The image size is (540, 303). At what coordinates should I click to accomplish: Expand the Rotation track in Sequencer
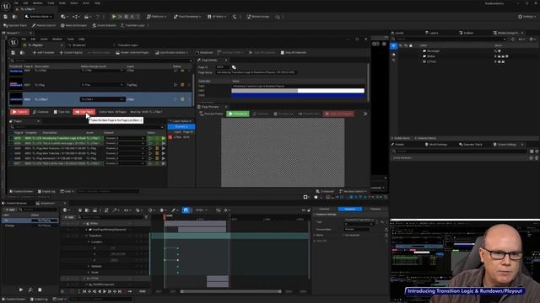(x=89, y=266)
